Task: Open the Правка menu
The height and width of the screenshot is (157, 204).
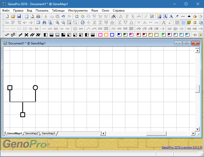Action: click(18, 11)
